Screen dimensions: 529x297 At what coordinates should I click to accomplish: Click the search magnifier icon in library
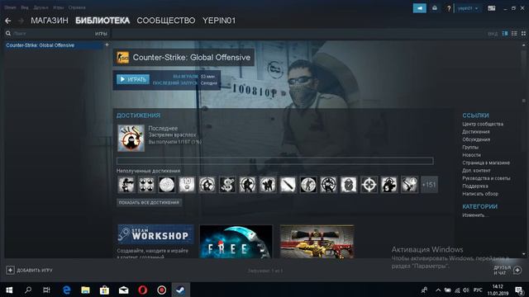tap(8, 33)
